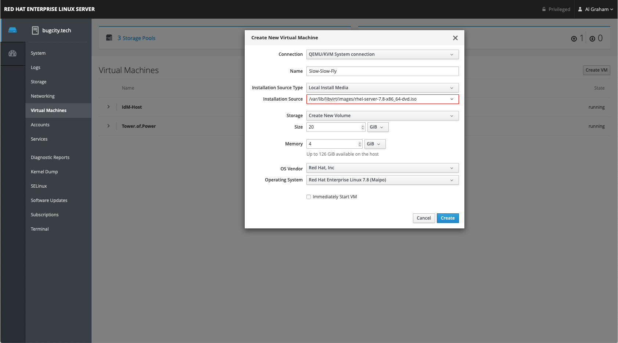The width and height of the screenshot is (618, 343).
Task: Open the 3 Storage Pools link
Action: point(136,38)
